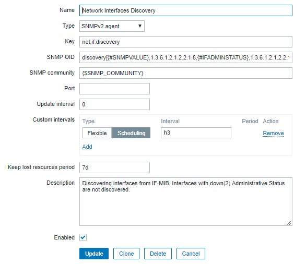Open the Type SNMPv2 agent dropdown
Screen dimensions: 306x264
click(112, 26)
